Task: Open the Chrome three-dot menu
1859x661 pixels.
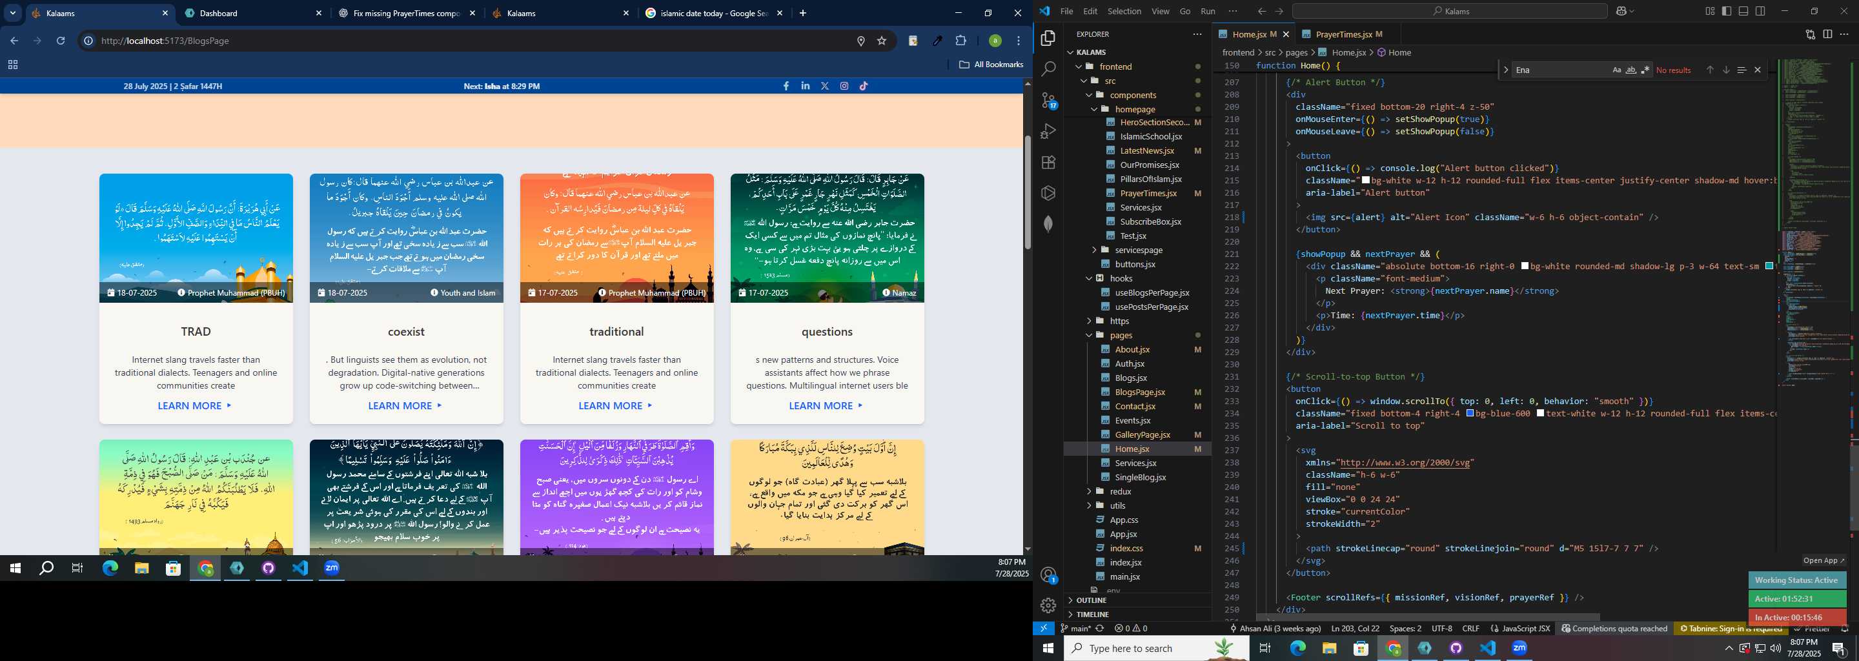Action: [1019, 41]
